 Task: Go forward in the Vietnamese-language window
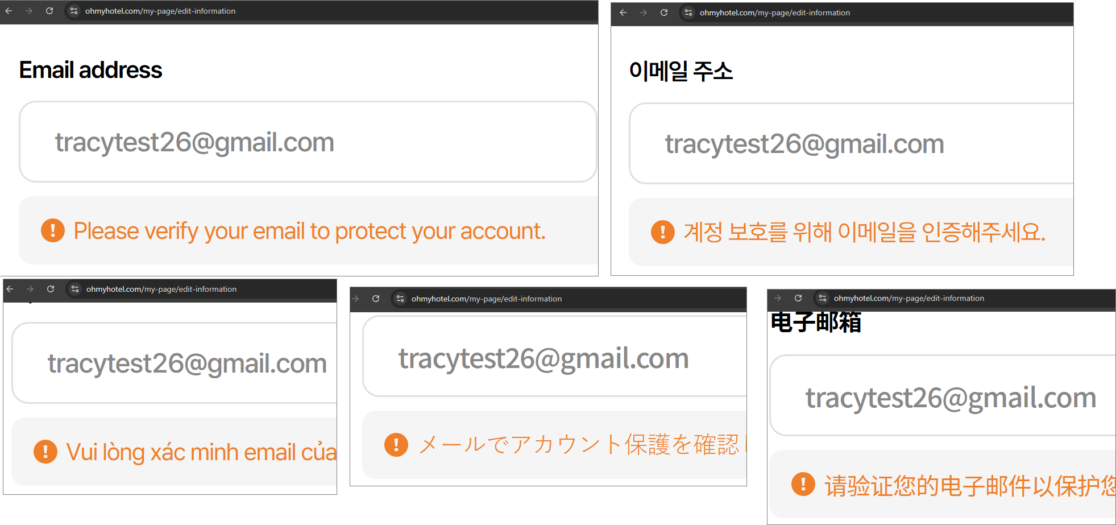click(x=30, y=289)
